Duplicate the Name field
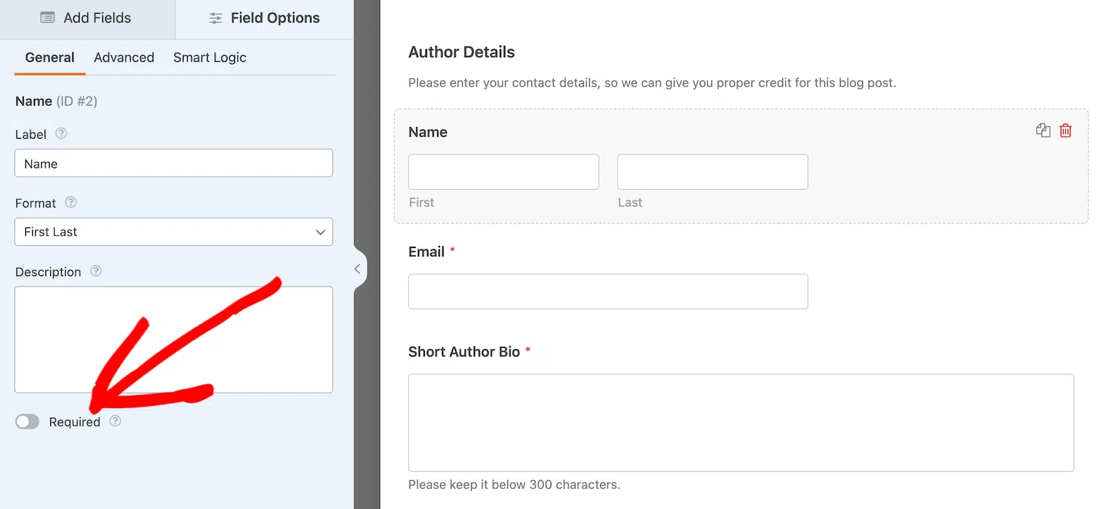The width and height of the screenshot is (1100, 509). [x=1043, y=131]
